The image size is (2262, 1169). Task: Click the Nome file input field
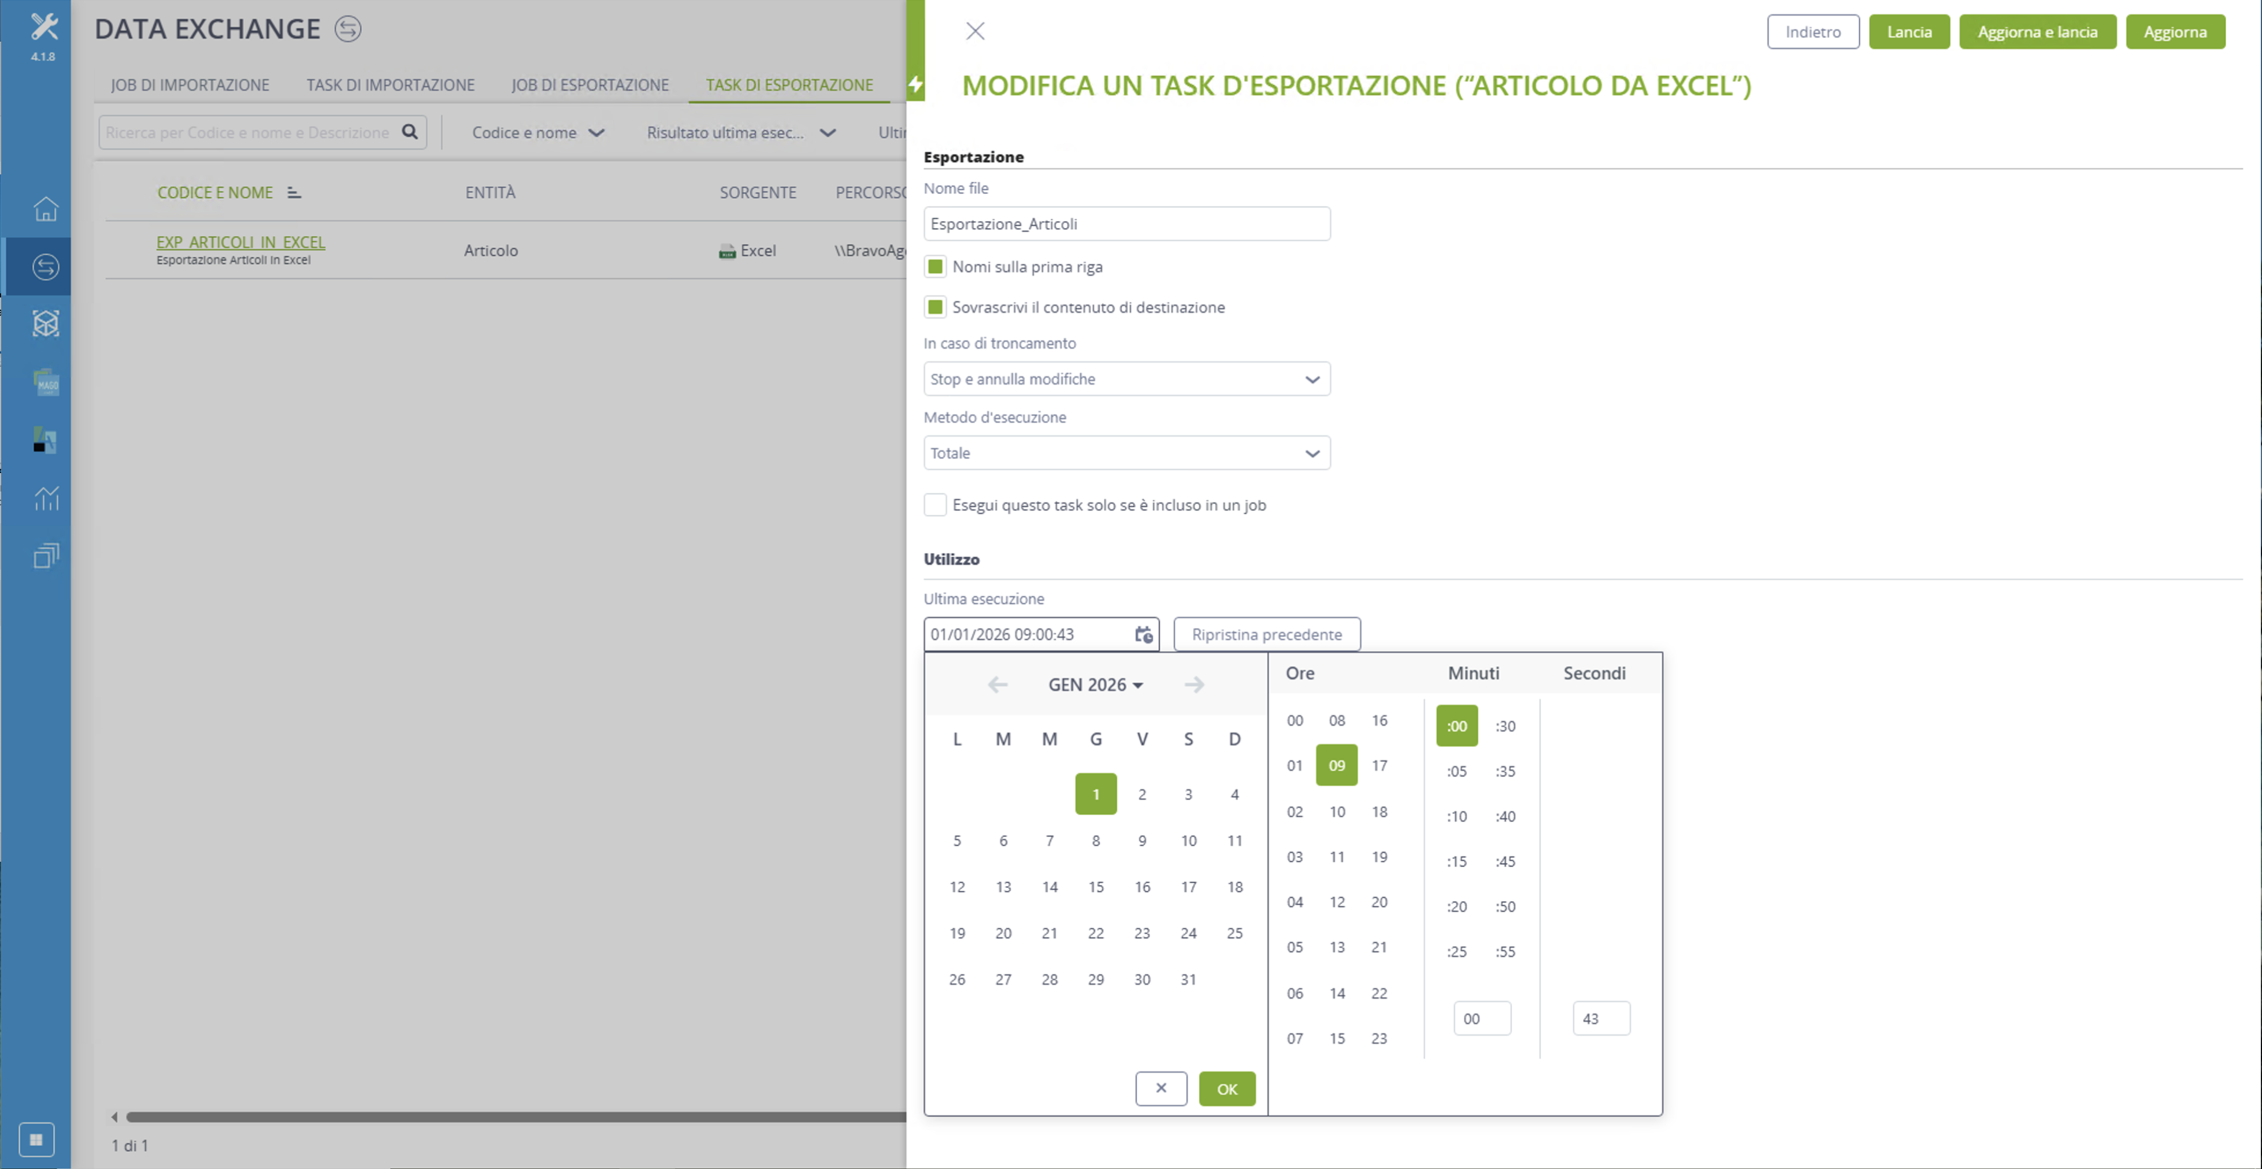1126,224
